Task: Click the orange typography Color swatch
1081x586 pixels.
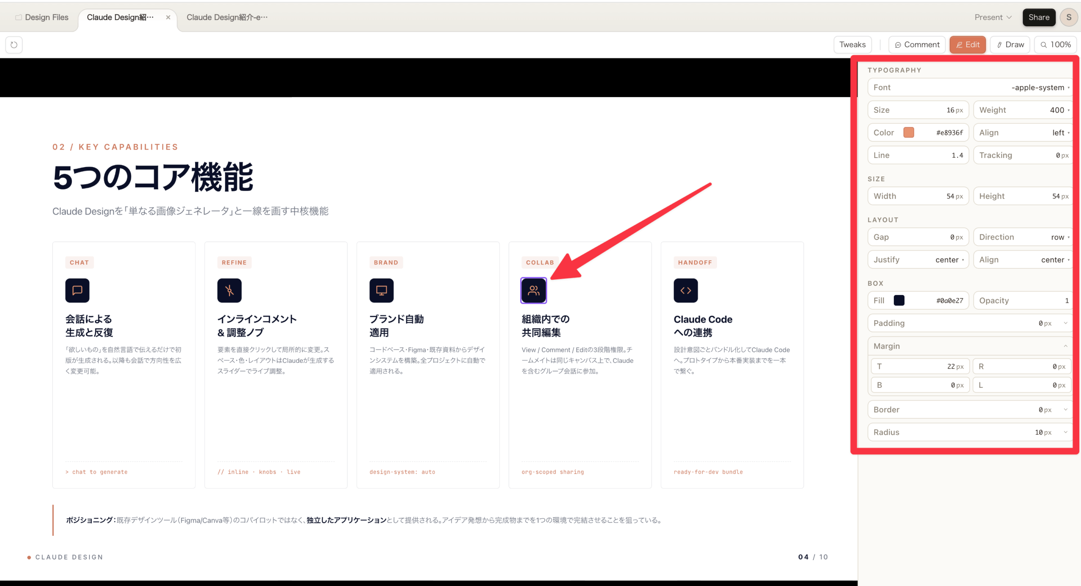Action: 909,133
